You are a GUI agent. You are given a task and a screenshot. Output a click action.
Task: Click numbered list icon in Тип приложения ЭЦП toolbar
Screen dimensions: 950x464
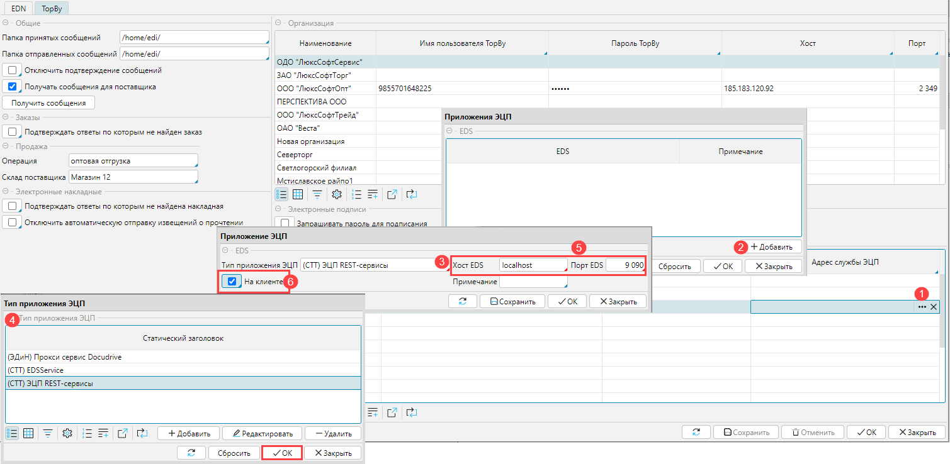[88, 433]
